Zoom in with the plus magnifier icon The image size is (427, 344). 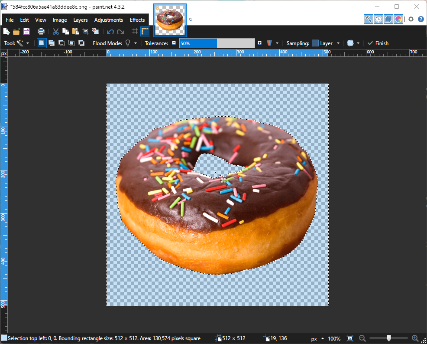[415, 338]
